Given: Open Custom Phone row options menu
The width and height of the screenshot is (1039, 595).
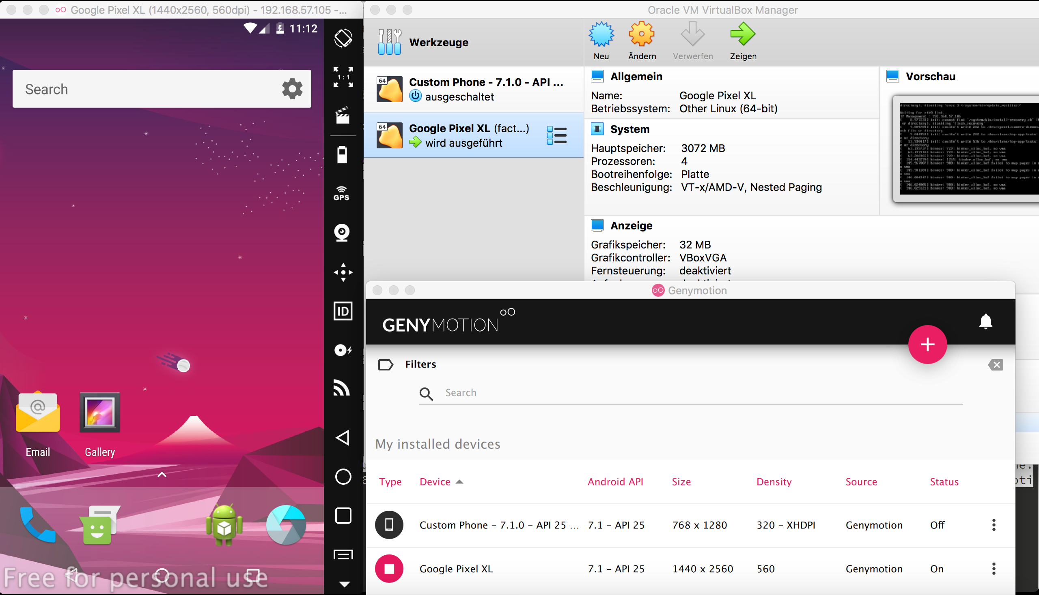Looking at the screenshot, I should pyautogui.click(x=994, y=525).
